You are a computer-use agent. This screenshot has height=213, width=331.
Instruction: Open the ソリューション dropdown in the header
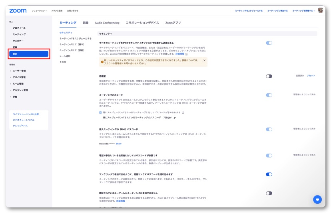point(39,11)
